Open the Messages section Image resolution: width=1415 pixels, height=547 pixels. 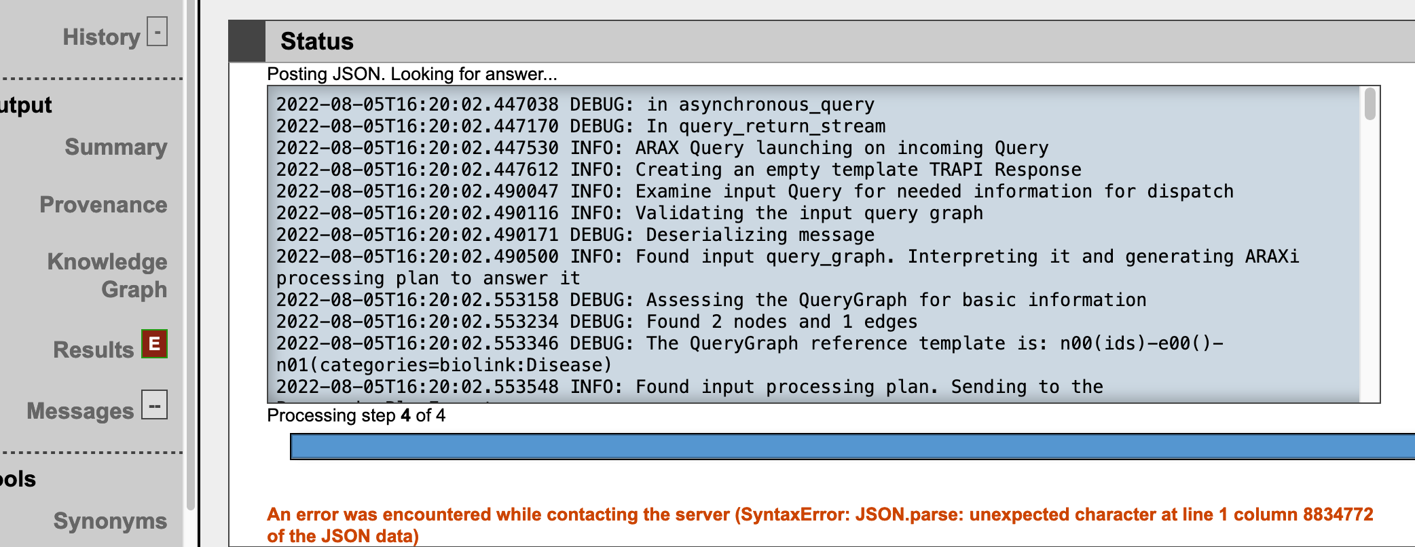(x=80, y=411)
